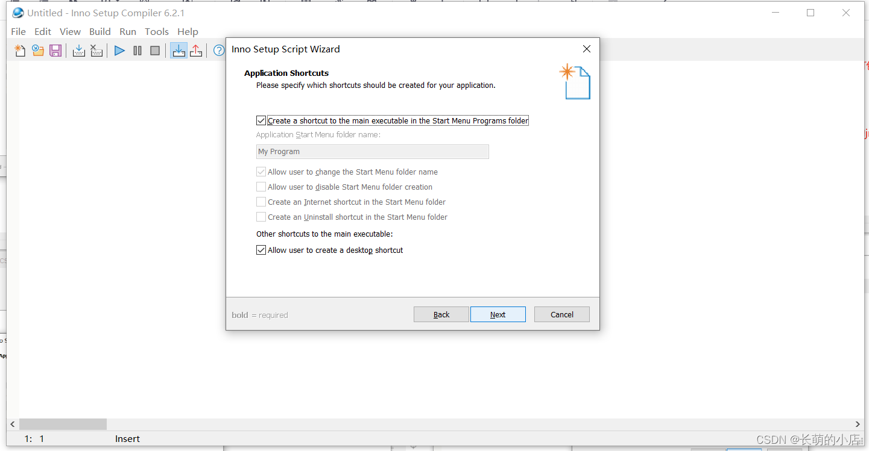Image resolution: width=869 pixels, height=451 pixels.
Task: Toggle Create an Uninstall shortcut checkbox
Action: 261,217
